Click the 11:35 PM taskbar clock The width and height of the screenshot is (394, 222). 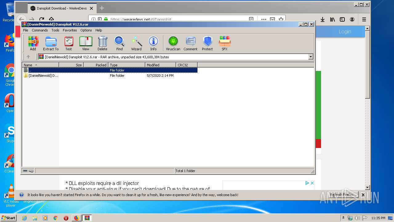tap(378, 218)
